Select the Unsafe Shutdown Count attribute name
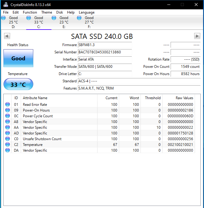Viewport: 204px width, 208px height. point(42,139)
